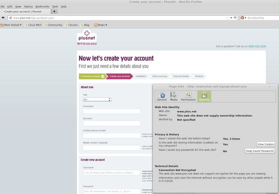
Task: Click 'Not specified' verified-by value
Action: (186, 120)
